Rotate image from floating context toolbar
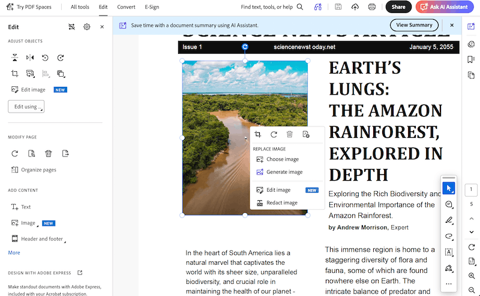Viewport: 480px width, 296px height. (x=274, y=134)
